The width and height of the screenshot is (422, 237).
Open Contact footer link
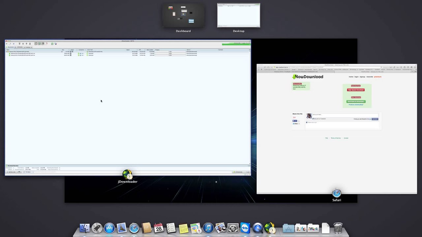pos(346,138)
